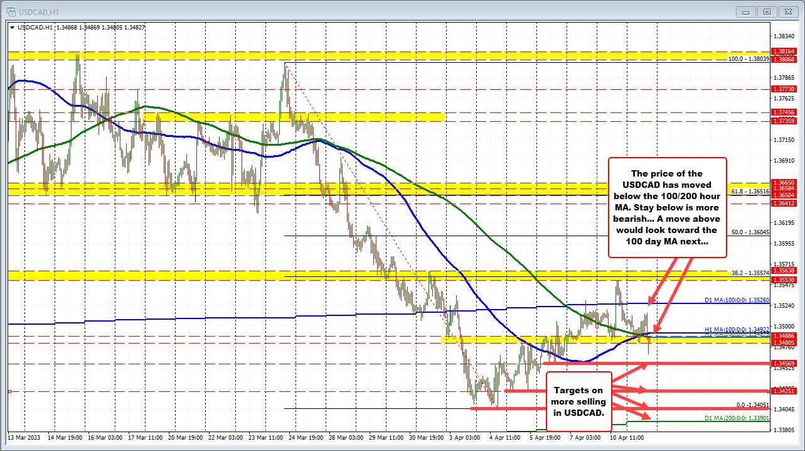Click the 1.38340 price axis value
805x451 pixels.
pyautogui.click(x=784, y=36)
